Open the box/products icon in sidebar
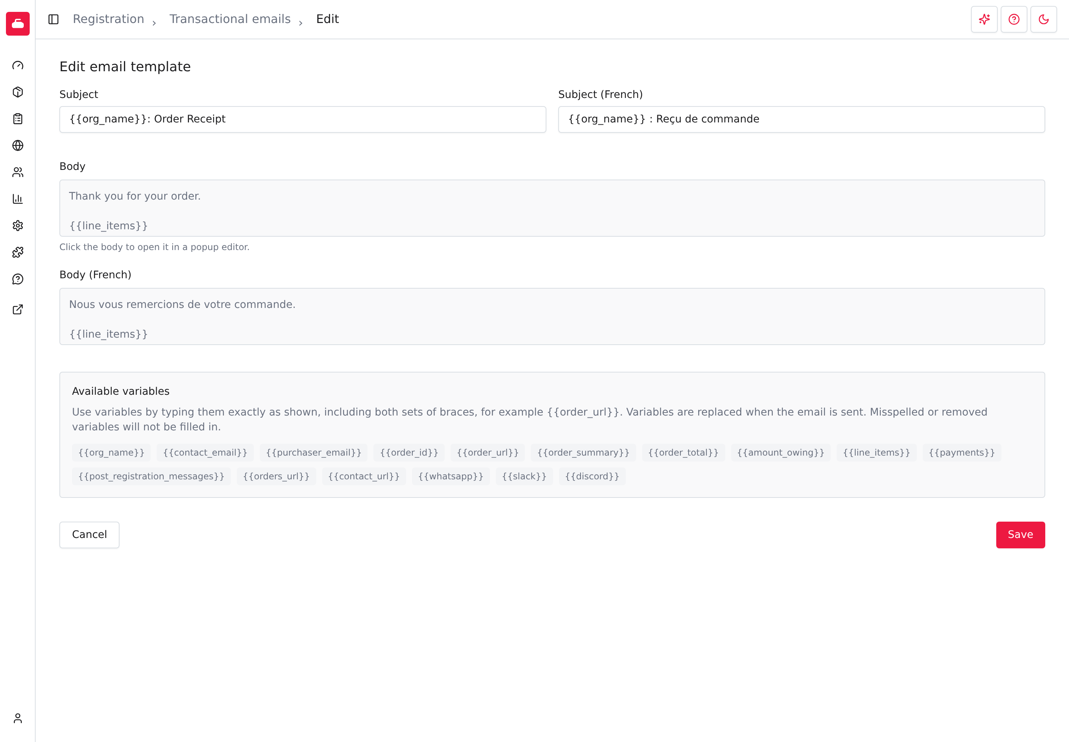1069x742 pixels. pos(18,92)
